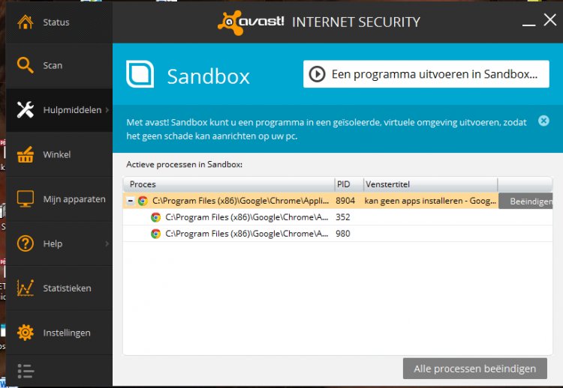The width and height of the screenshot is (563, 388).
Task: Click Alle processen beëindigen button
Action: click(474, 369)
